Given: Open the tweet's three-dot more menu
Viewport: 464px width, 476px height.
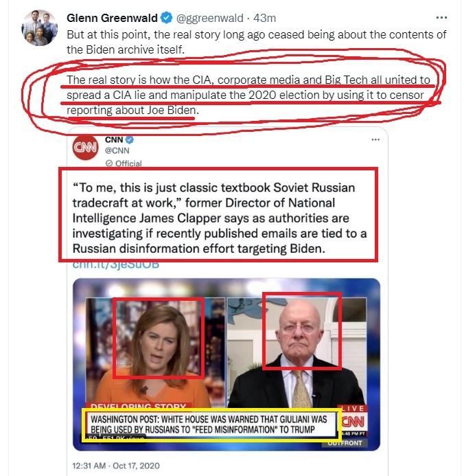Looking at the screenshot, I should pyautogui.click(x=441, y=18).
